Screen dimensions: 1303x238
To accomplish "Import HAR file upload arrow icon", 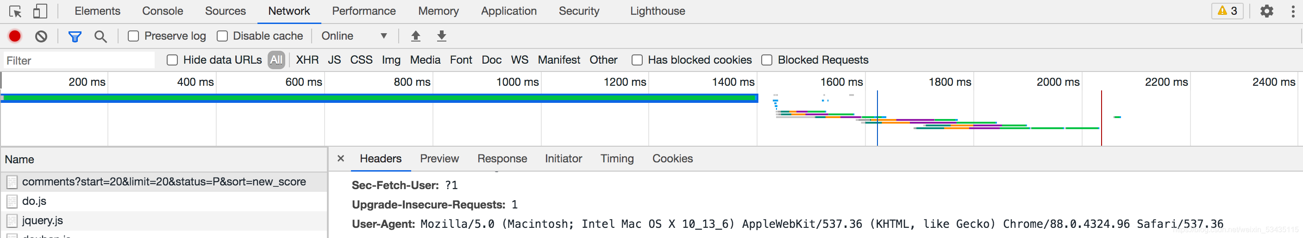I will click(x=415, y=36).
